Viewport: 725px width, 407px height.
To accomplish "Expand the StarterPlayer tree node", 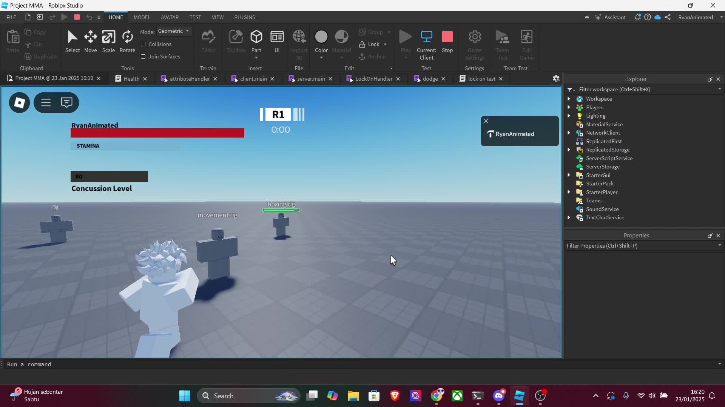I will click(569, 192).
